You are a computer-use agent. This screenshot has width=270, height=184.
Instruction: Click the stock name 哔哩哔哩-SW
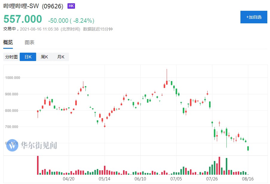(21, 6)
